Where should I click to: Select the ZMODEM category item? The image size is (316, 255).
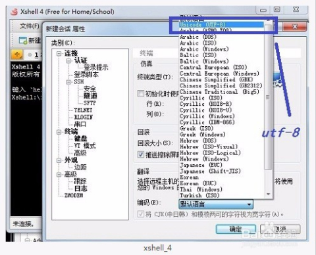point(74,195)
